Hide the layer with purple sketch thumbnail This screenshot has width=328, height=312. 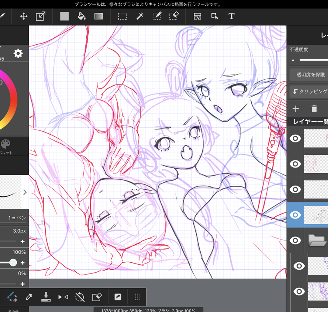[x=299, y=291]
